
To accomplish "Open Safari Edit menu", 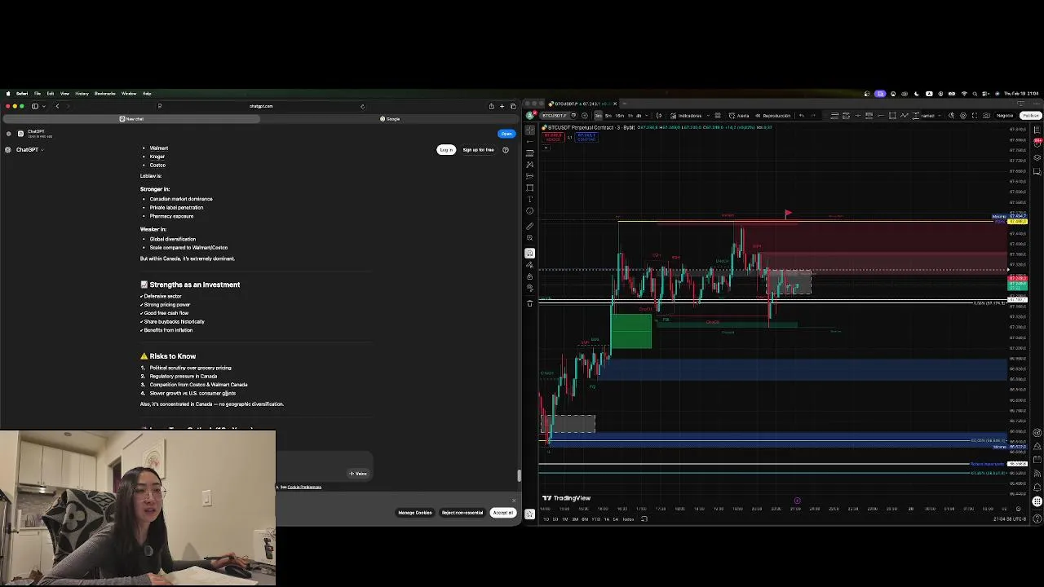I will (x=51, y=94).
